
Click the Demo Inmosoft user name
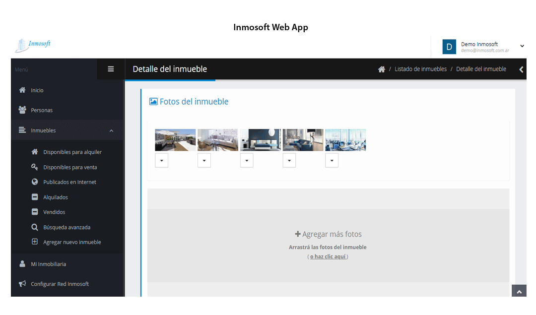[479, 44]
